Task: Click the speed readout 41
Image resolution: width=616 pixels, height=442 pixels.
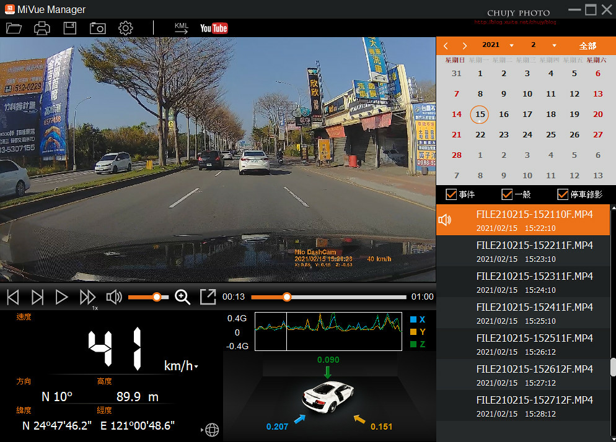Action: pos(115,349)
